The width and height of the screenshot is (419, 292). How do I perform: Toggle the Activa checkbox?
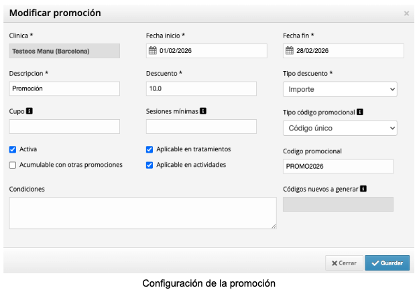[x=13, y=149]
